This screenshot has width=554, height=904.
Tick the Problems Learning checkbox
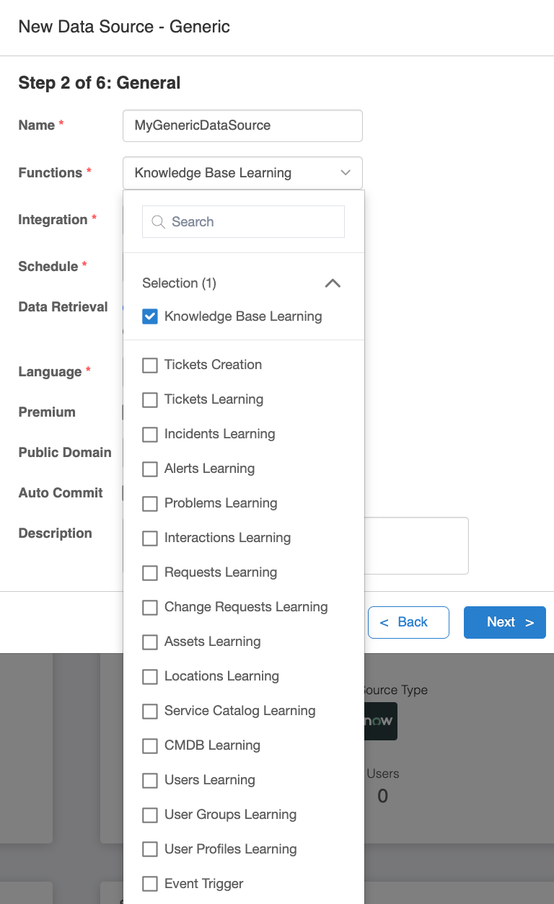[x=150, y=503]
